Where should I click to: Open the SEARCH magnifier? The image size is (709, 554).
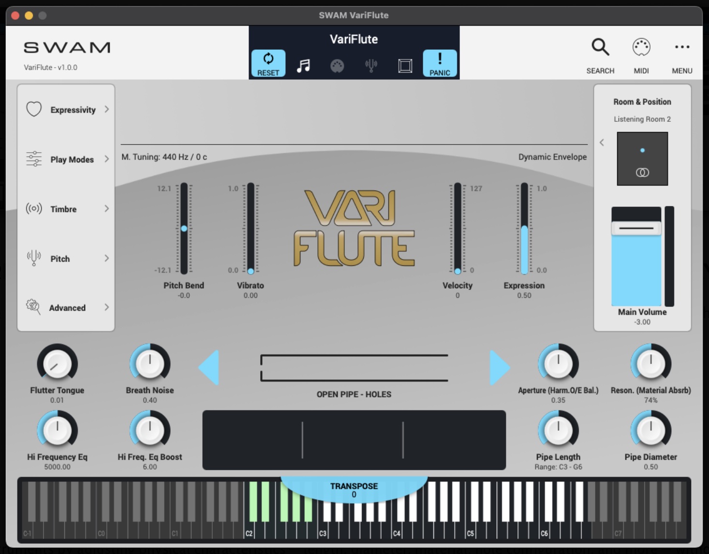coord(600,48)
